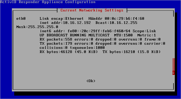Click the Bcast 10.16.12.255 value
This screenshot has width=181, height=99.
click(116, 23)
